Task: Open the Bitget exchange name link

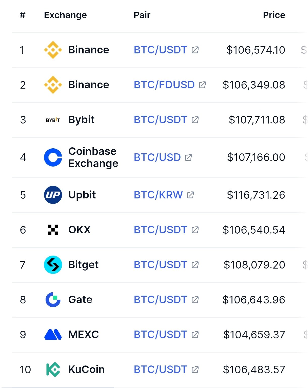Action: point(83,265)
